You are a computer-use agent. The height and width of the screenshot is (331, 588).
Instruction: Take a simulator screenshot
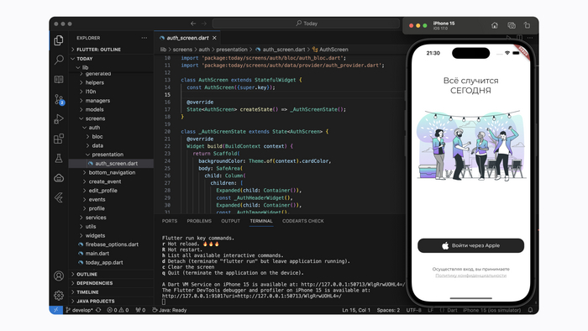(512, 25)
